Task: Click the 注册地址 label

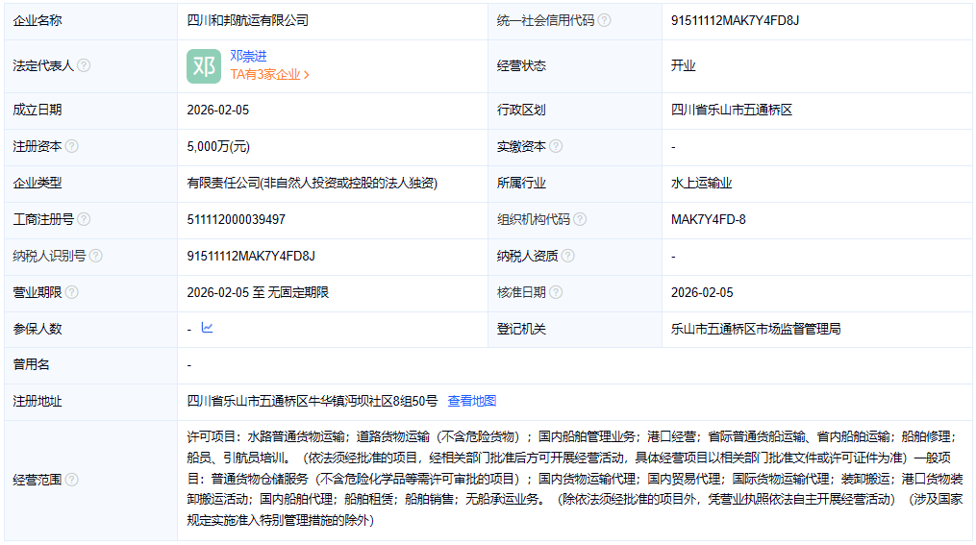Action: click(38, 401)
